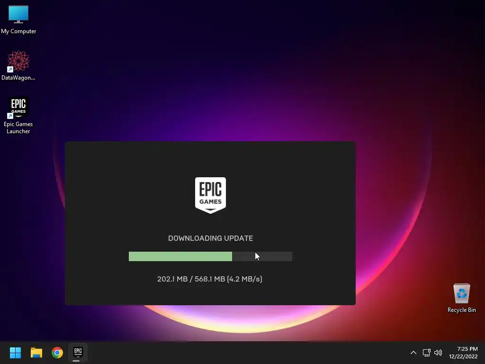Open the volume control in tray
485x364 pixels.
point(438,353)
